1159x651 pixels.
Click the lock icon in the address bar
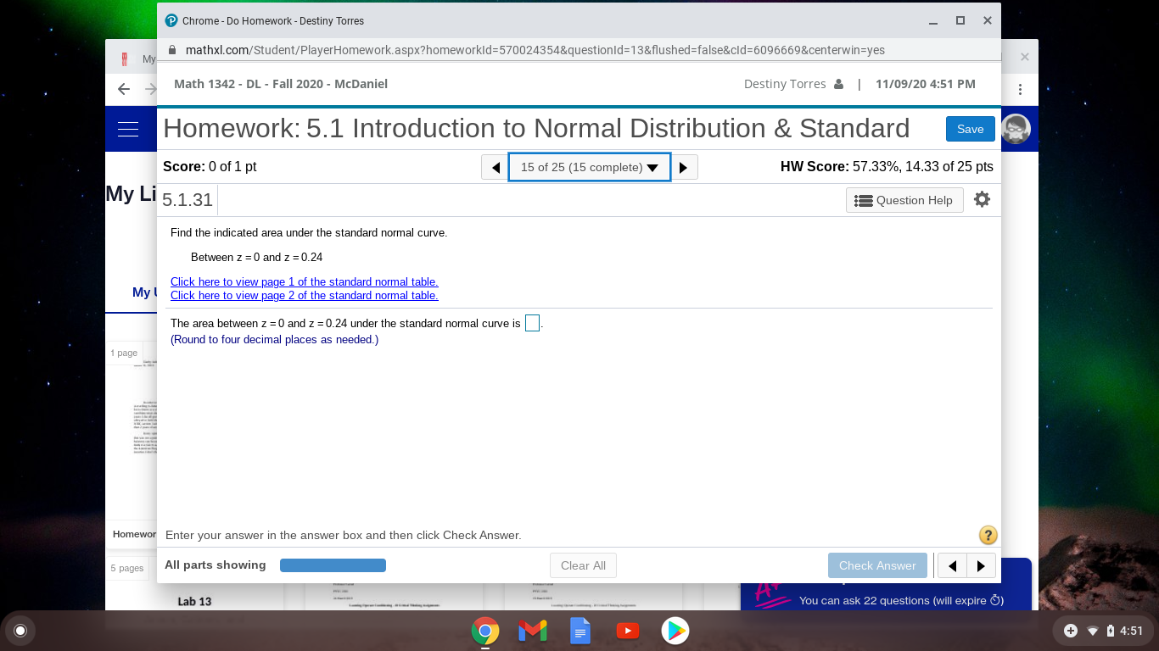click(172, 50)
